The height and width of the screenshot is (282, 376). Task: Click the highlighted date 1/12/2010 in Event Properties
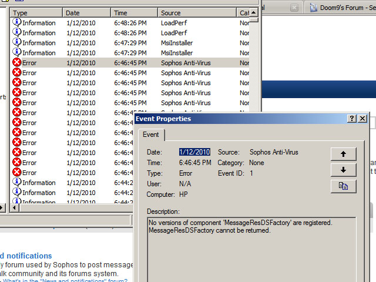click(x=194, y=152)
